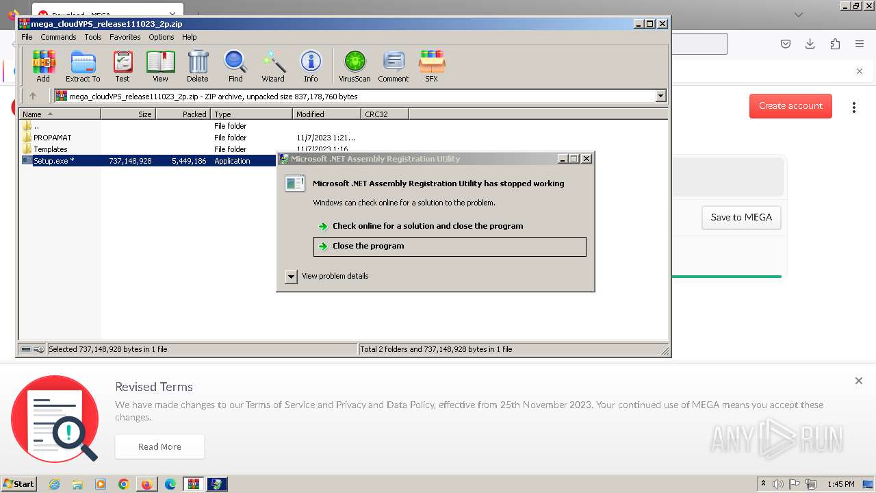Open the Tools menu
The width and height of the screenshot is (876, 493).
93,37
